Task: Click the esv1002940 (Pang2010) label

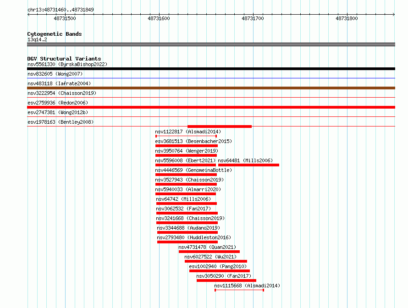Action: [218, 266]
